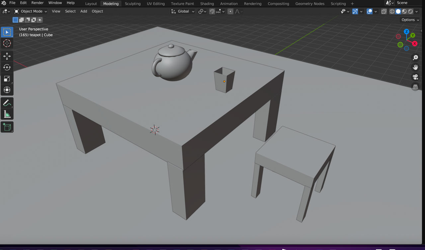Switch viewport shading to Rendered sphere icon

pyautogui.click(x=410, y=11)
